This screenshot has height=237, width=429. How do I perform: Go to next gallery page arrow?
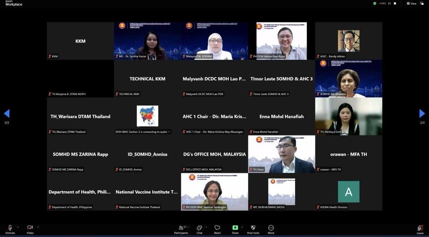click(x=422, y=114)
